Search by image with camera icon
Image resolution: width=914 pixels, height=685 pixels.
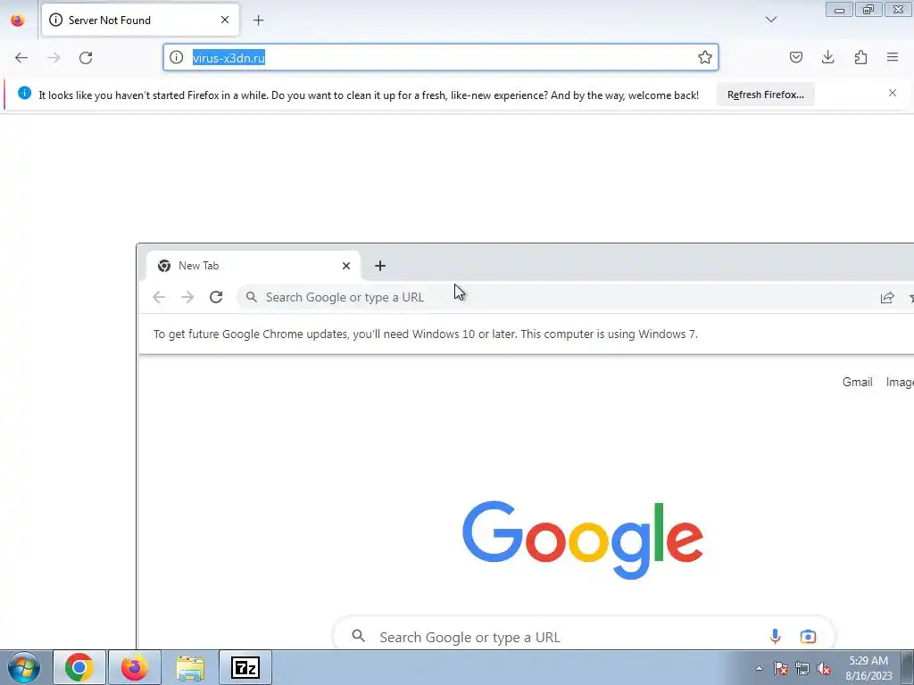tap(808, 637)
